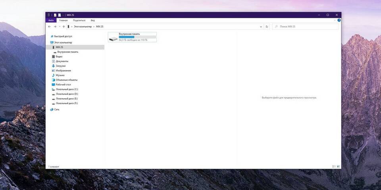Image resolution: width=381 pixels, height=190 pixels.
Task: Click Этот компьютер in the address breadcrumb
Action: [x=83, y=27]
